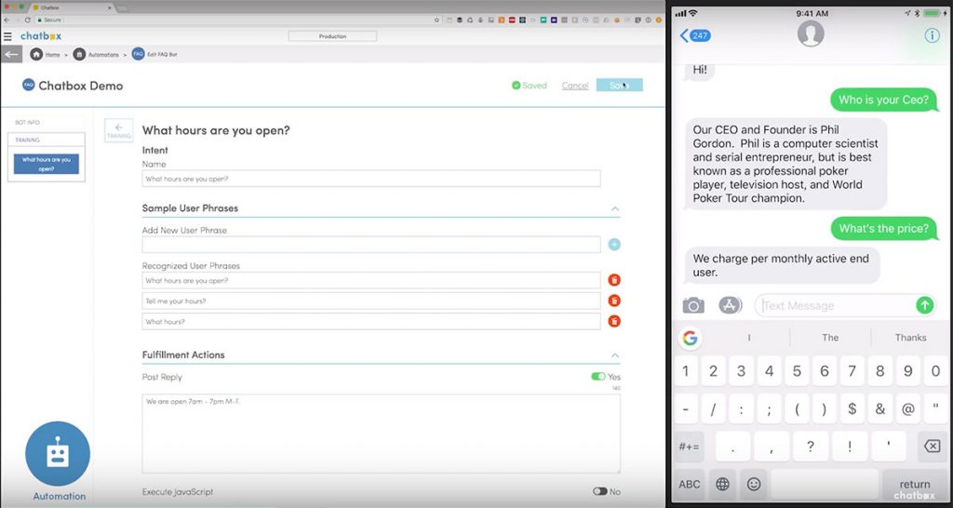The height and width of the screenshot is (508, 953).
Task: Delete 'What hours are you open?' phrase
Action: pos(614,280)
